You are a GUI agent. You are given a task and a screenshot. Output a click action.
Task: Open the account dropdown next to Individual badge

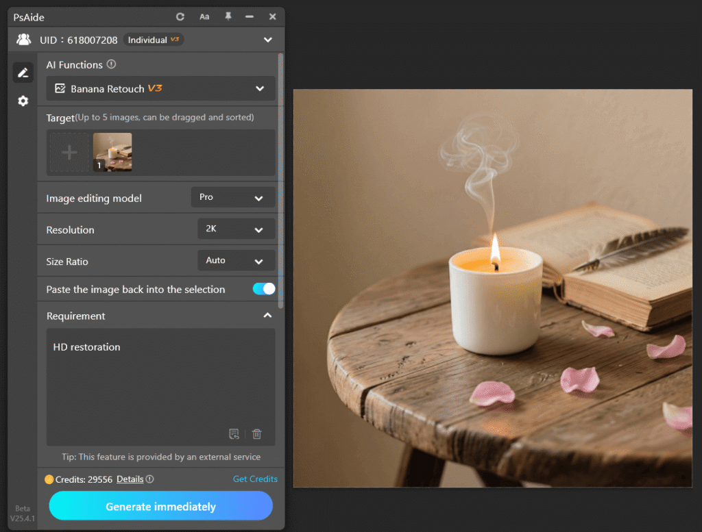pos(269,39)
